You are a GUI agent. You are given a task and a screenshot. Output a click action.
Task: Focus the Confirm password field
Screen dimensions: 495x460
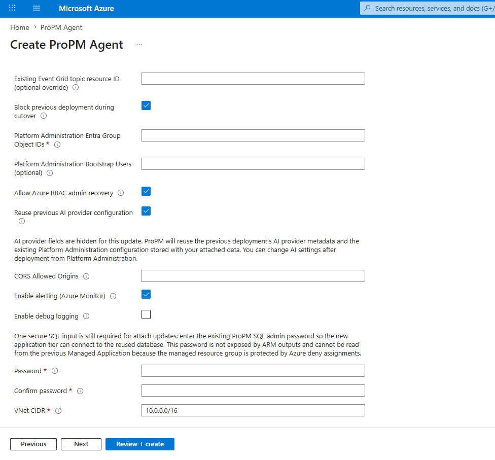[253, 391]
